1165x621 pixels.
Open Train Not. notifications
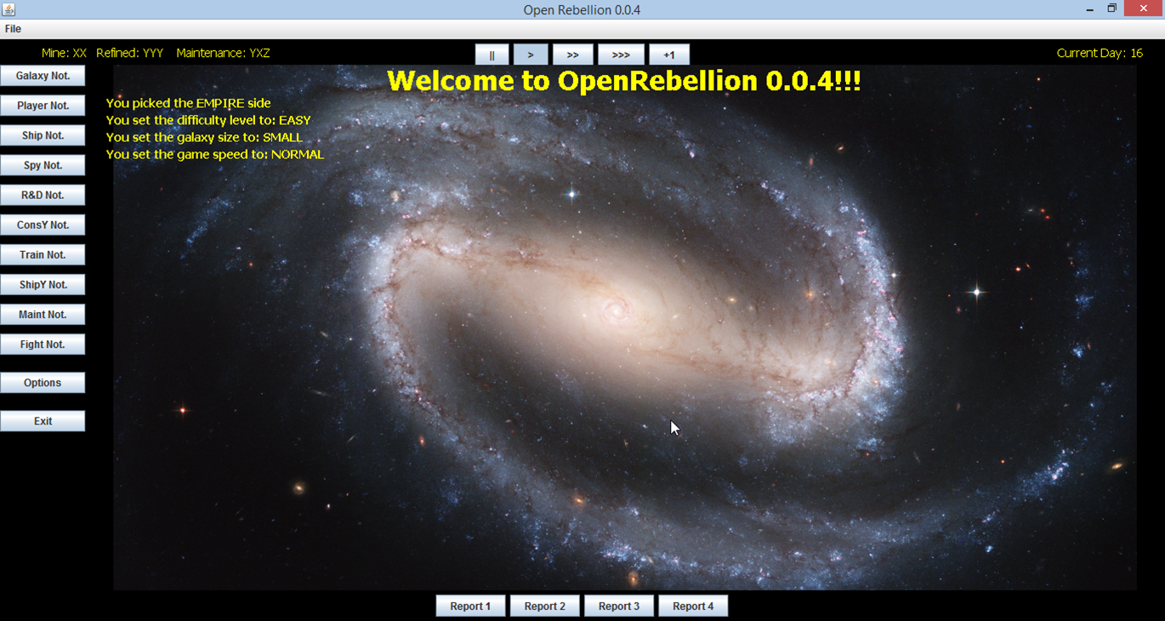tap(43, 254)
